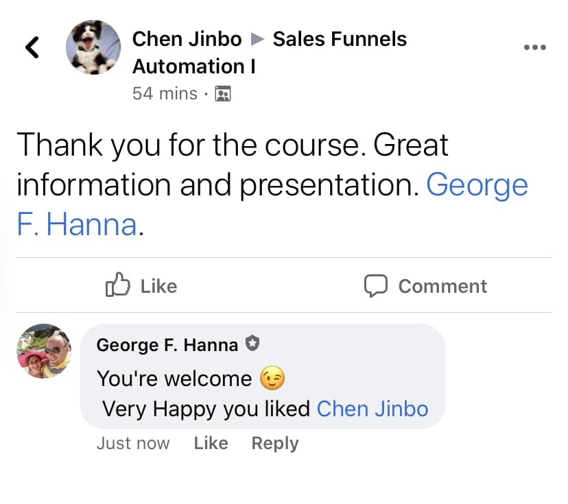Tap the back arrow icon
This screenshot has height=504, width=568.
pyautogui.click(x=32, y=47)
